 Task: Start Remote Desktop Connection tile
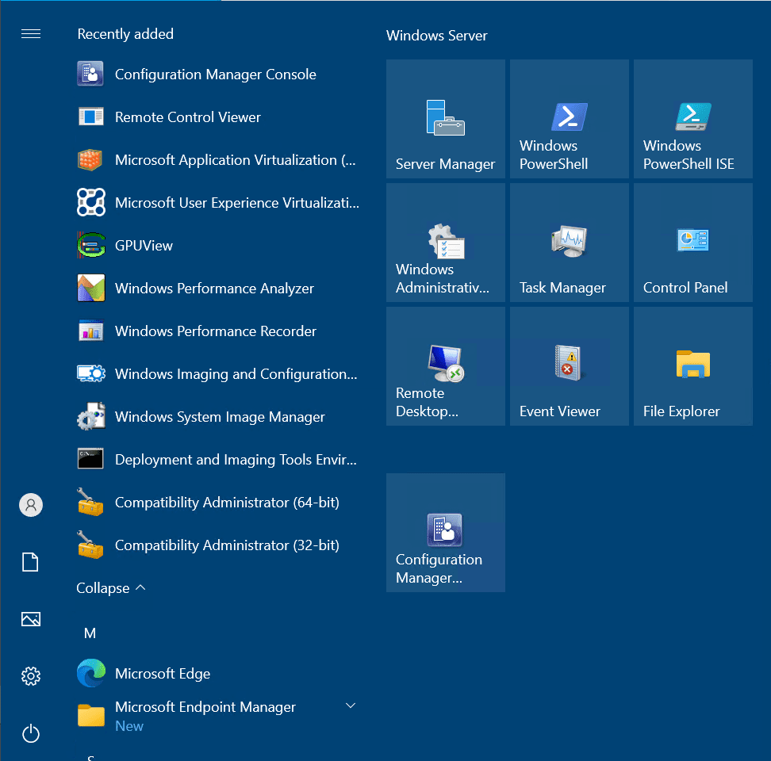[446, 366]
